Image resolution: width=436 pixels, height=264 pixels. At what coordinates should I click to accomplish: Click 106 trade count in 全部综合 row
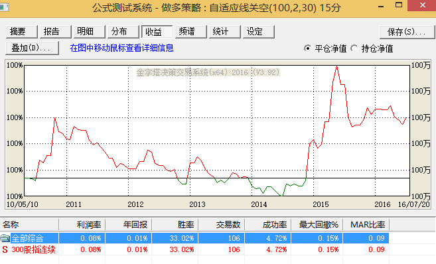(234, 238)
